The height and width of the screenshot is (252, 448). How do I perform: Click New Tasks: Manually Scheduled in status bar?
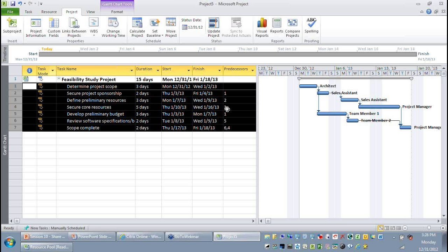pos(57,228)
